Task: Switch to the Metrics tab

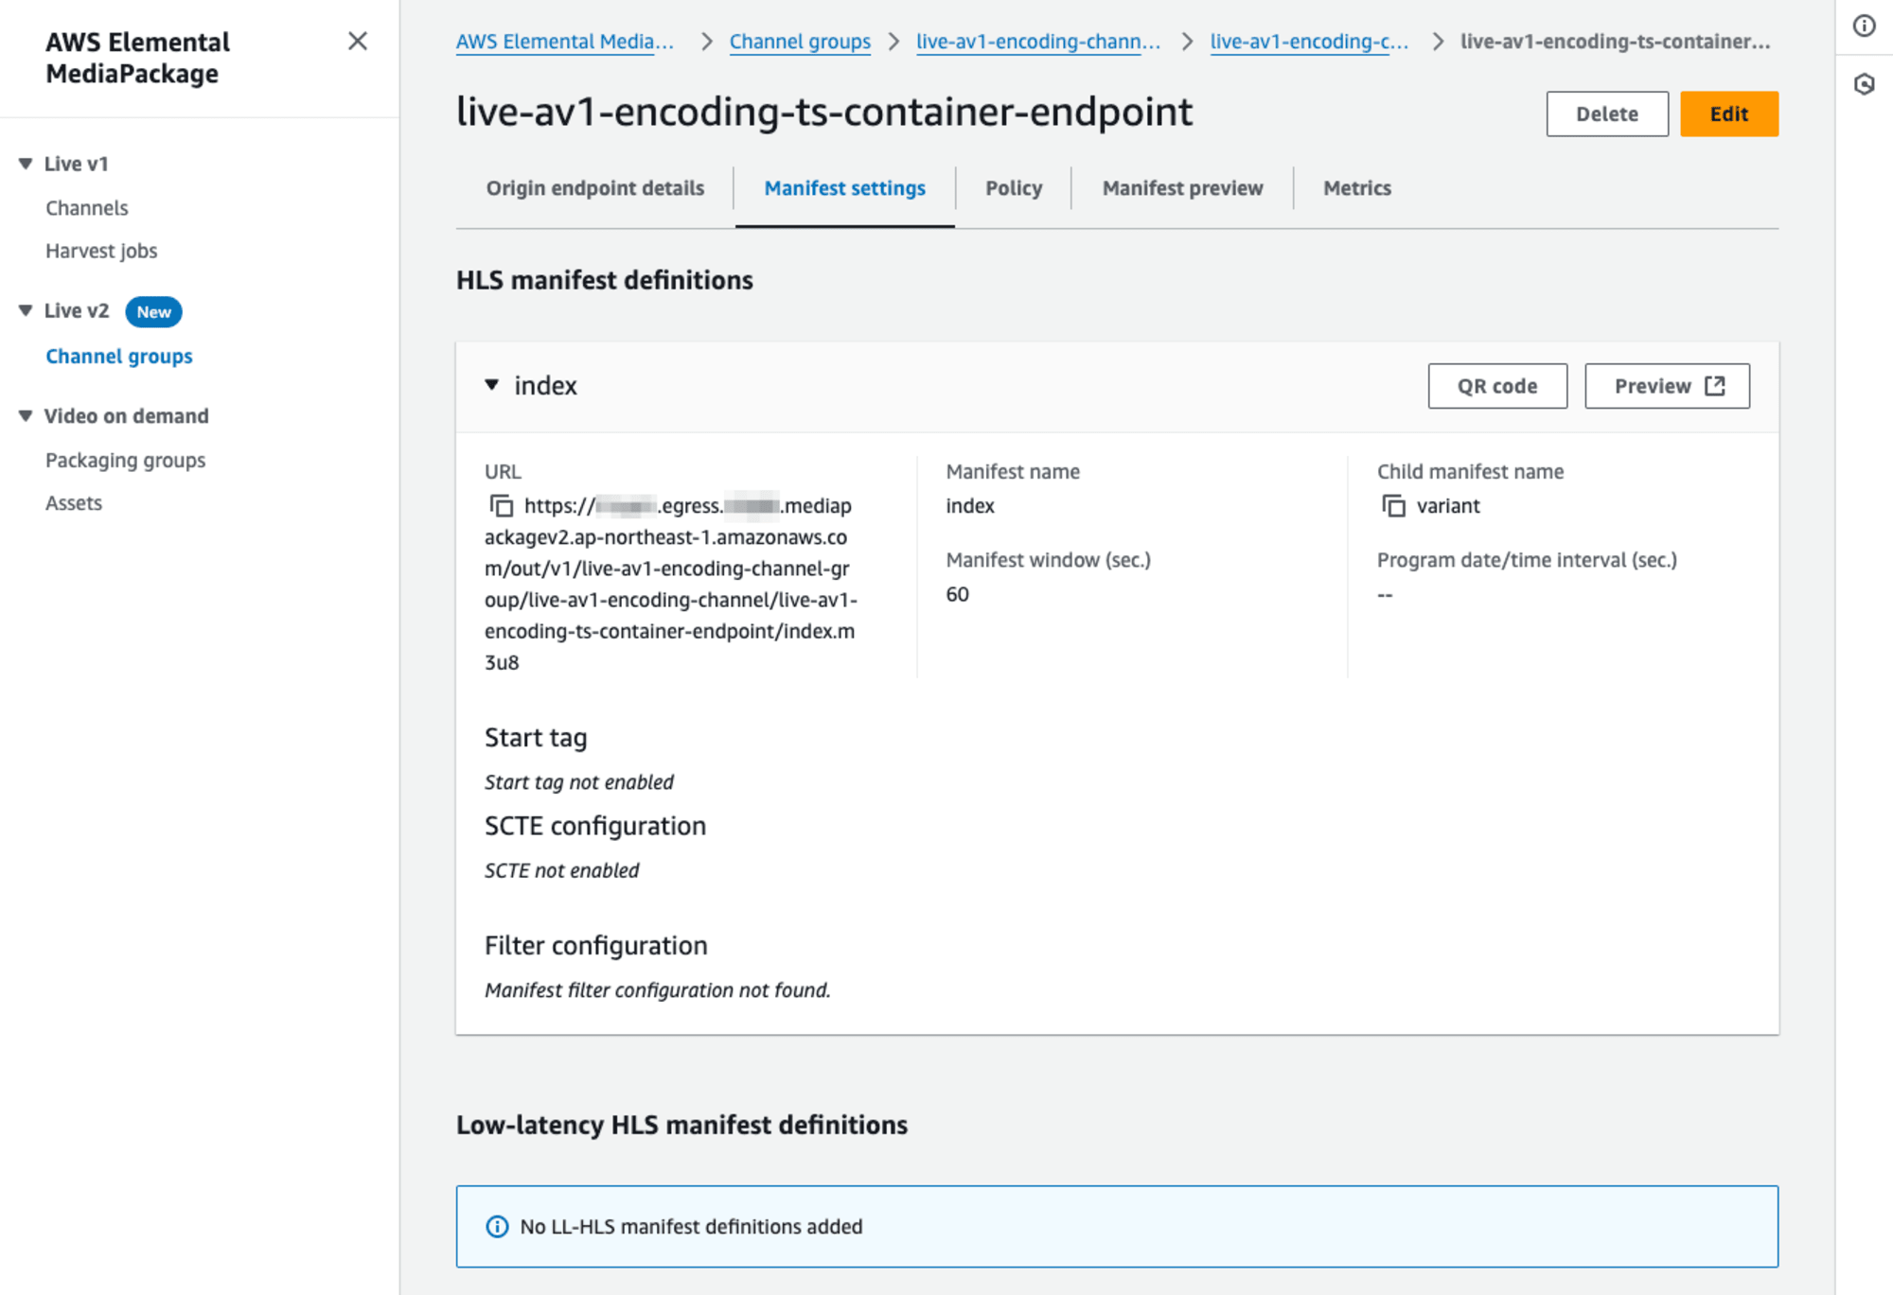Action: (1357, 188)
